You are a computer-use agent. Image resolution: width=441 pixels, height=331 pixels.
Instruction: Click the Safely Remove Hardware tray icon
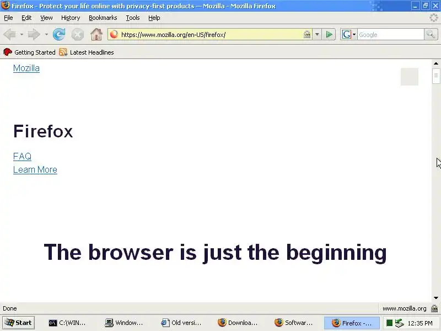point(399,323)
